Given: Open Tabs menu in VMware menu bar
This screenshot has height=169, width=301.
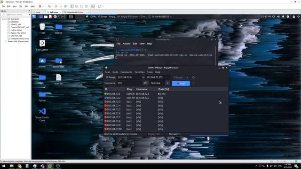Looking at the screenshot, I should (x=26, y=6).
